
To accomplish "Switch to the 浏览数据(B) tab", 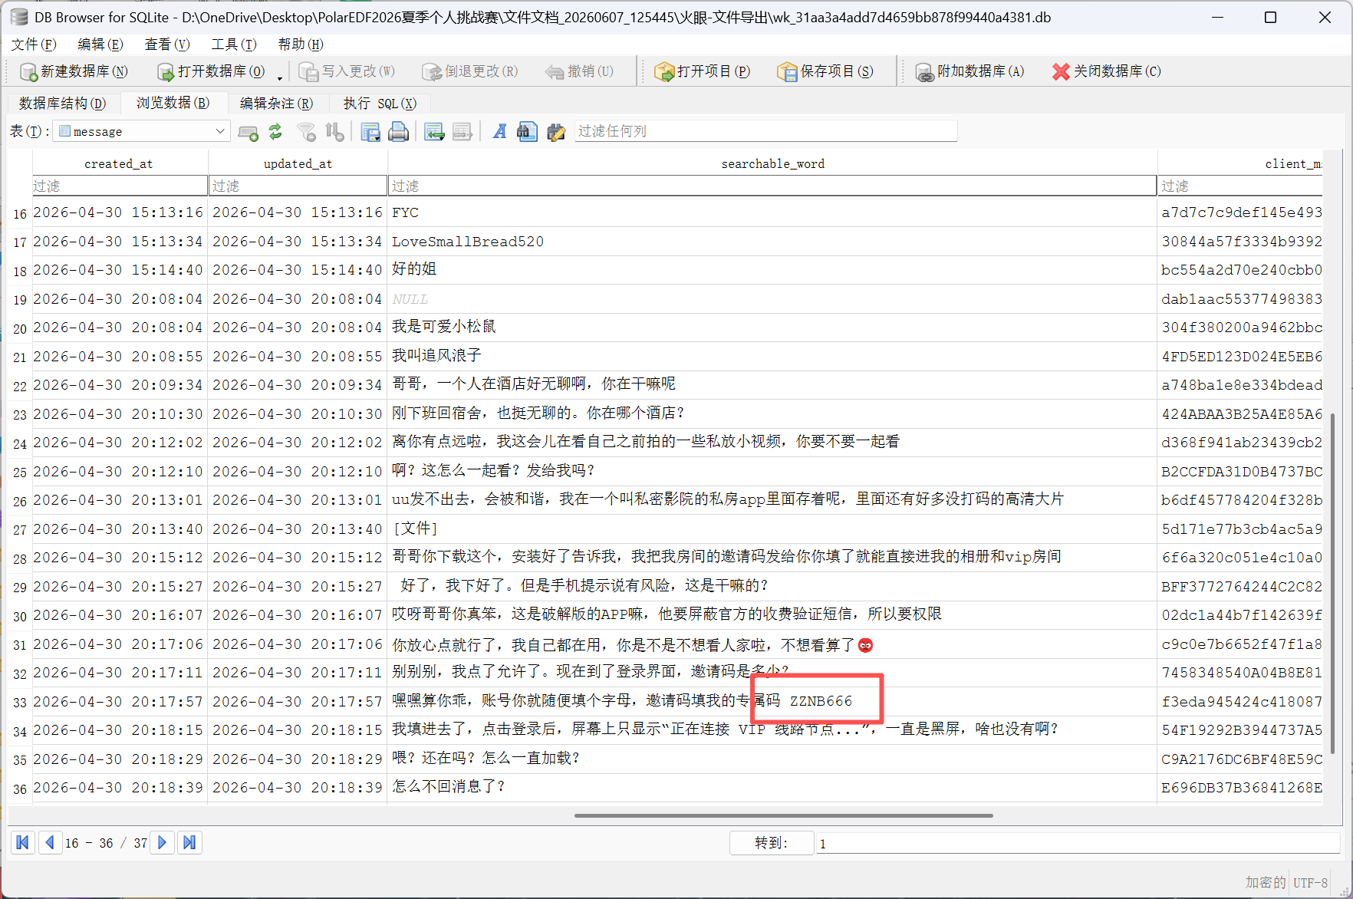I will tap(173, 103).
